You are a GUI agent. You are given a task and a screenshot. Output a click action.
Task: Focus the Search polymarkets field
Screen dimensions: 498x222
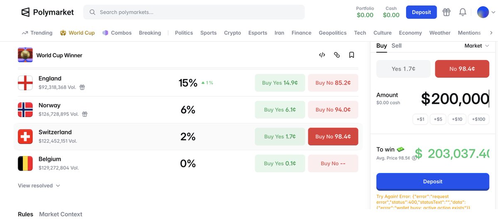tap(194, 12)
